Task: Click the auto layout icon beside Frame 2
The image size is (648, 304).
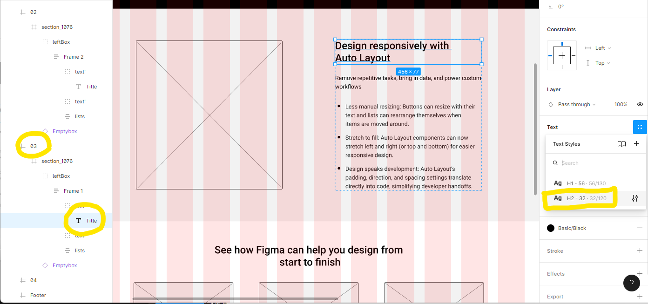Action: click(56, 57)
